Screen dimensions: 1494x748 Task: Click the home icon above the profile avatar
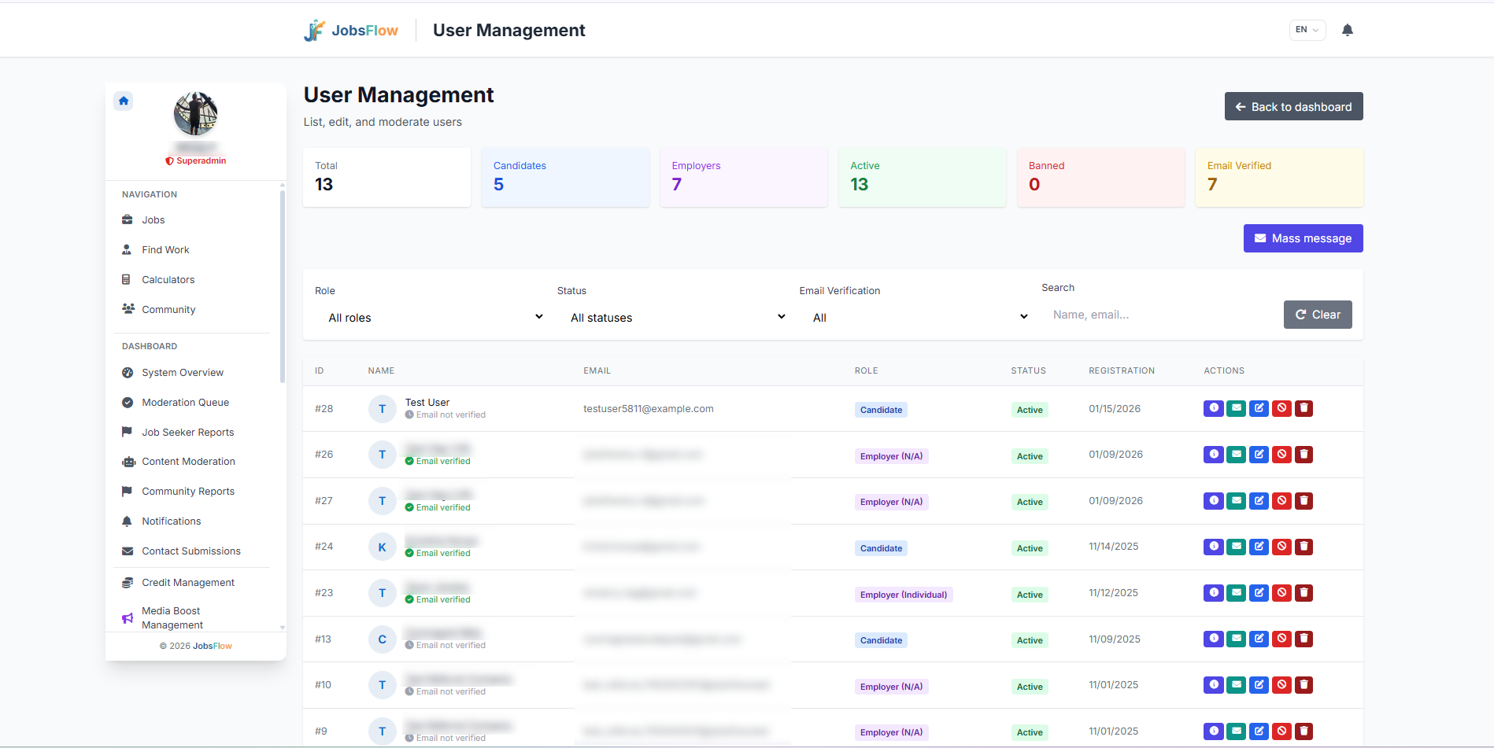[x=124, y=101]
